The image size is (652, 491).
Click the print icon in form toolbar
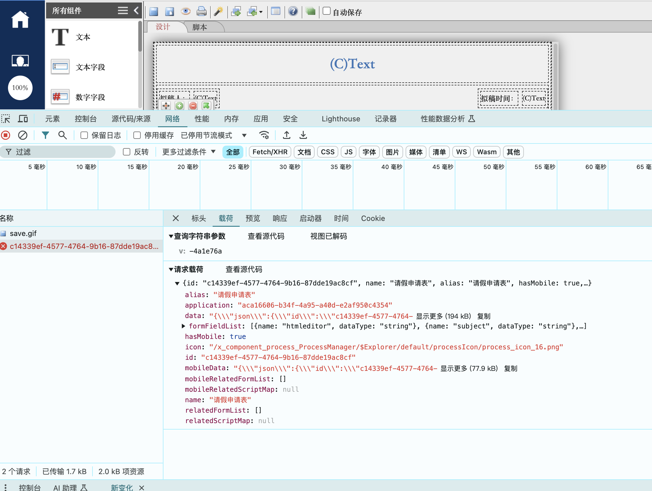click(x=201, y=12)
